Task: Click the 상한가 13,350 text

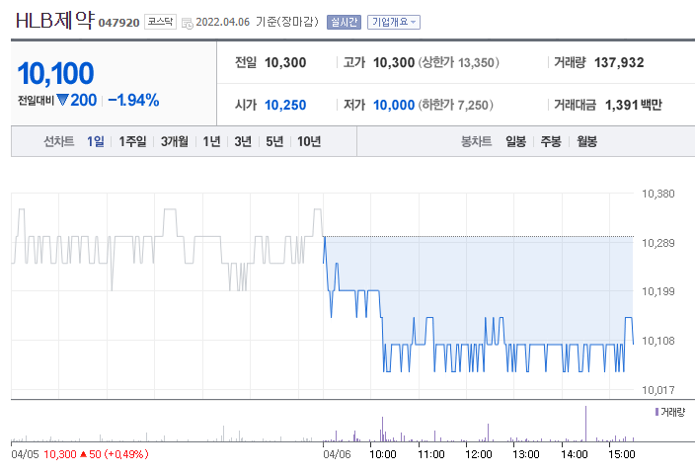Action: (x=459, y=62)
